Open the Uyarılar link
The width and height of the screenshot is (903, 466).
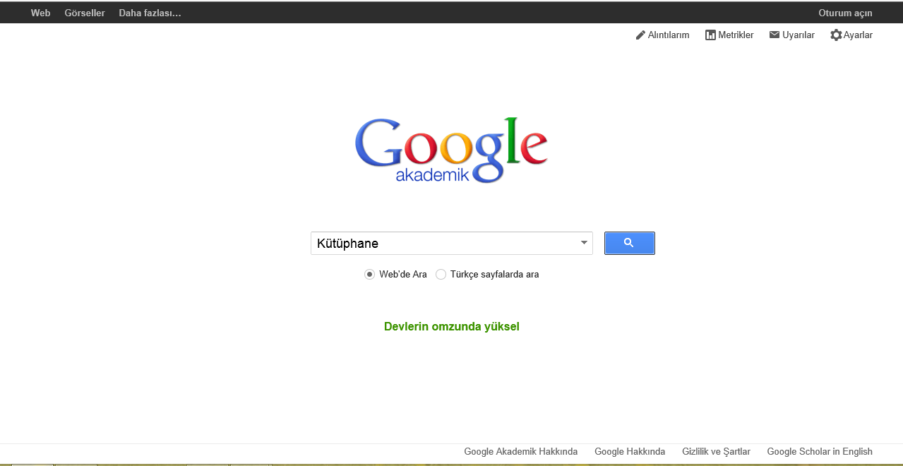pyautogui.click(x=798, y=35)
